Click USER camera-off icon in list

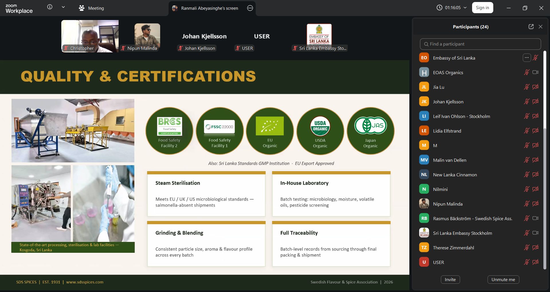535,262
